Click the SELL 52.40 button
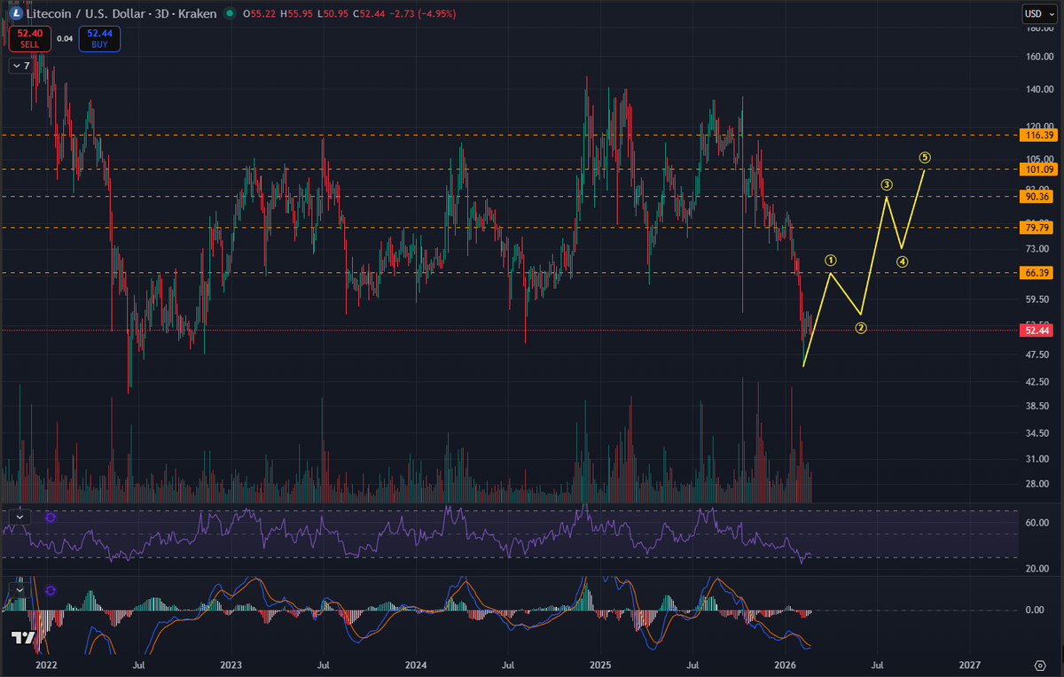 click(29, 39)
